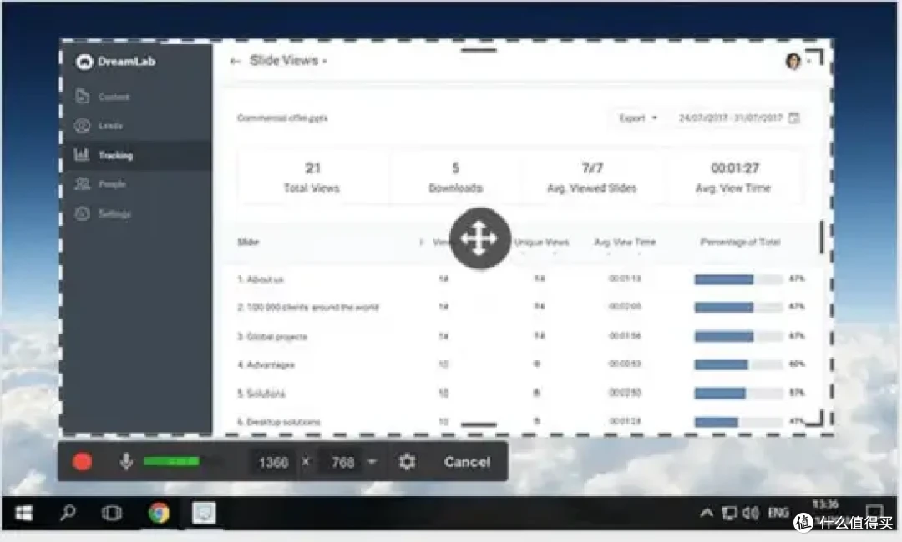
Task: Select the row '4. Advantages'
Action: pos(520,364)
